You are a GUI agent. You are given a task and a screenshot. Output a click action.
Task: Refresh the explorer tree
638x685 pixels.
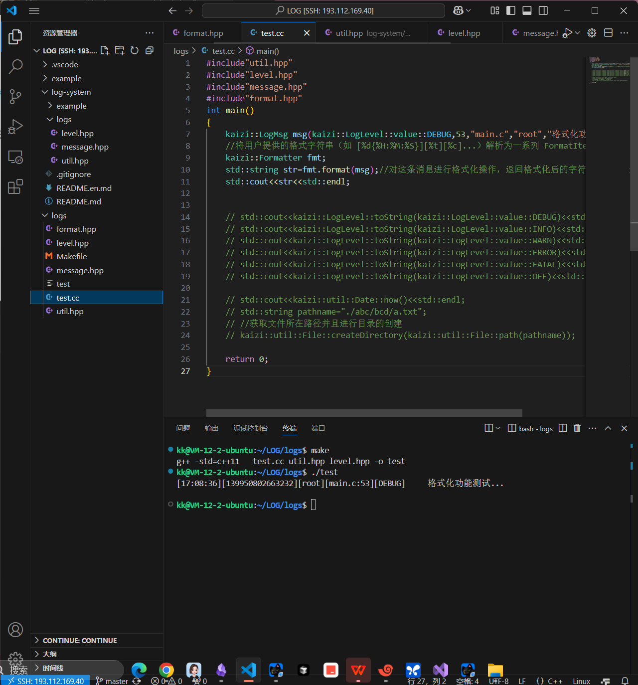135,50
